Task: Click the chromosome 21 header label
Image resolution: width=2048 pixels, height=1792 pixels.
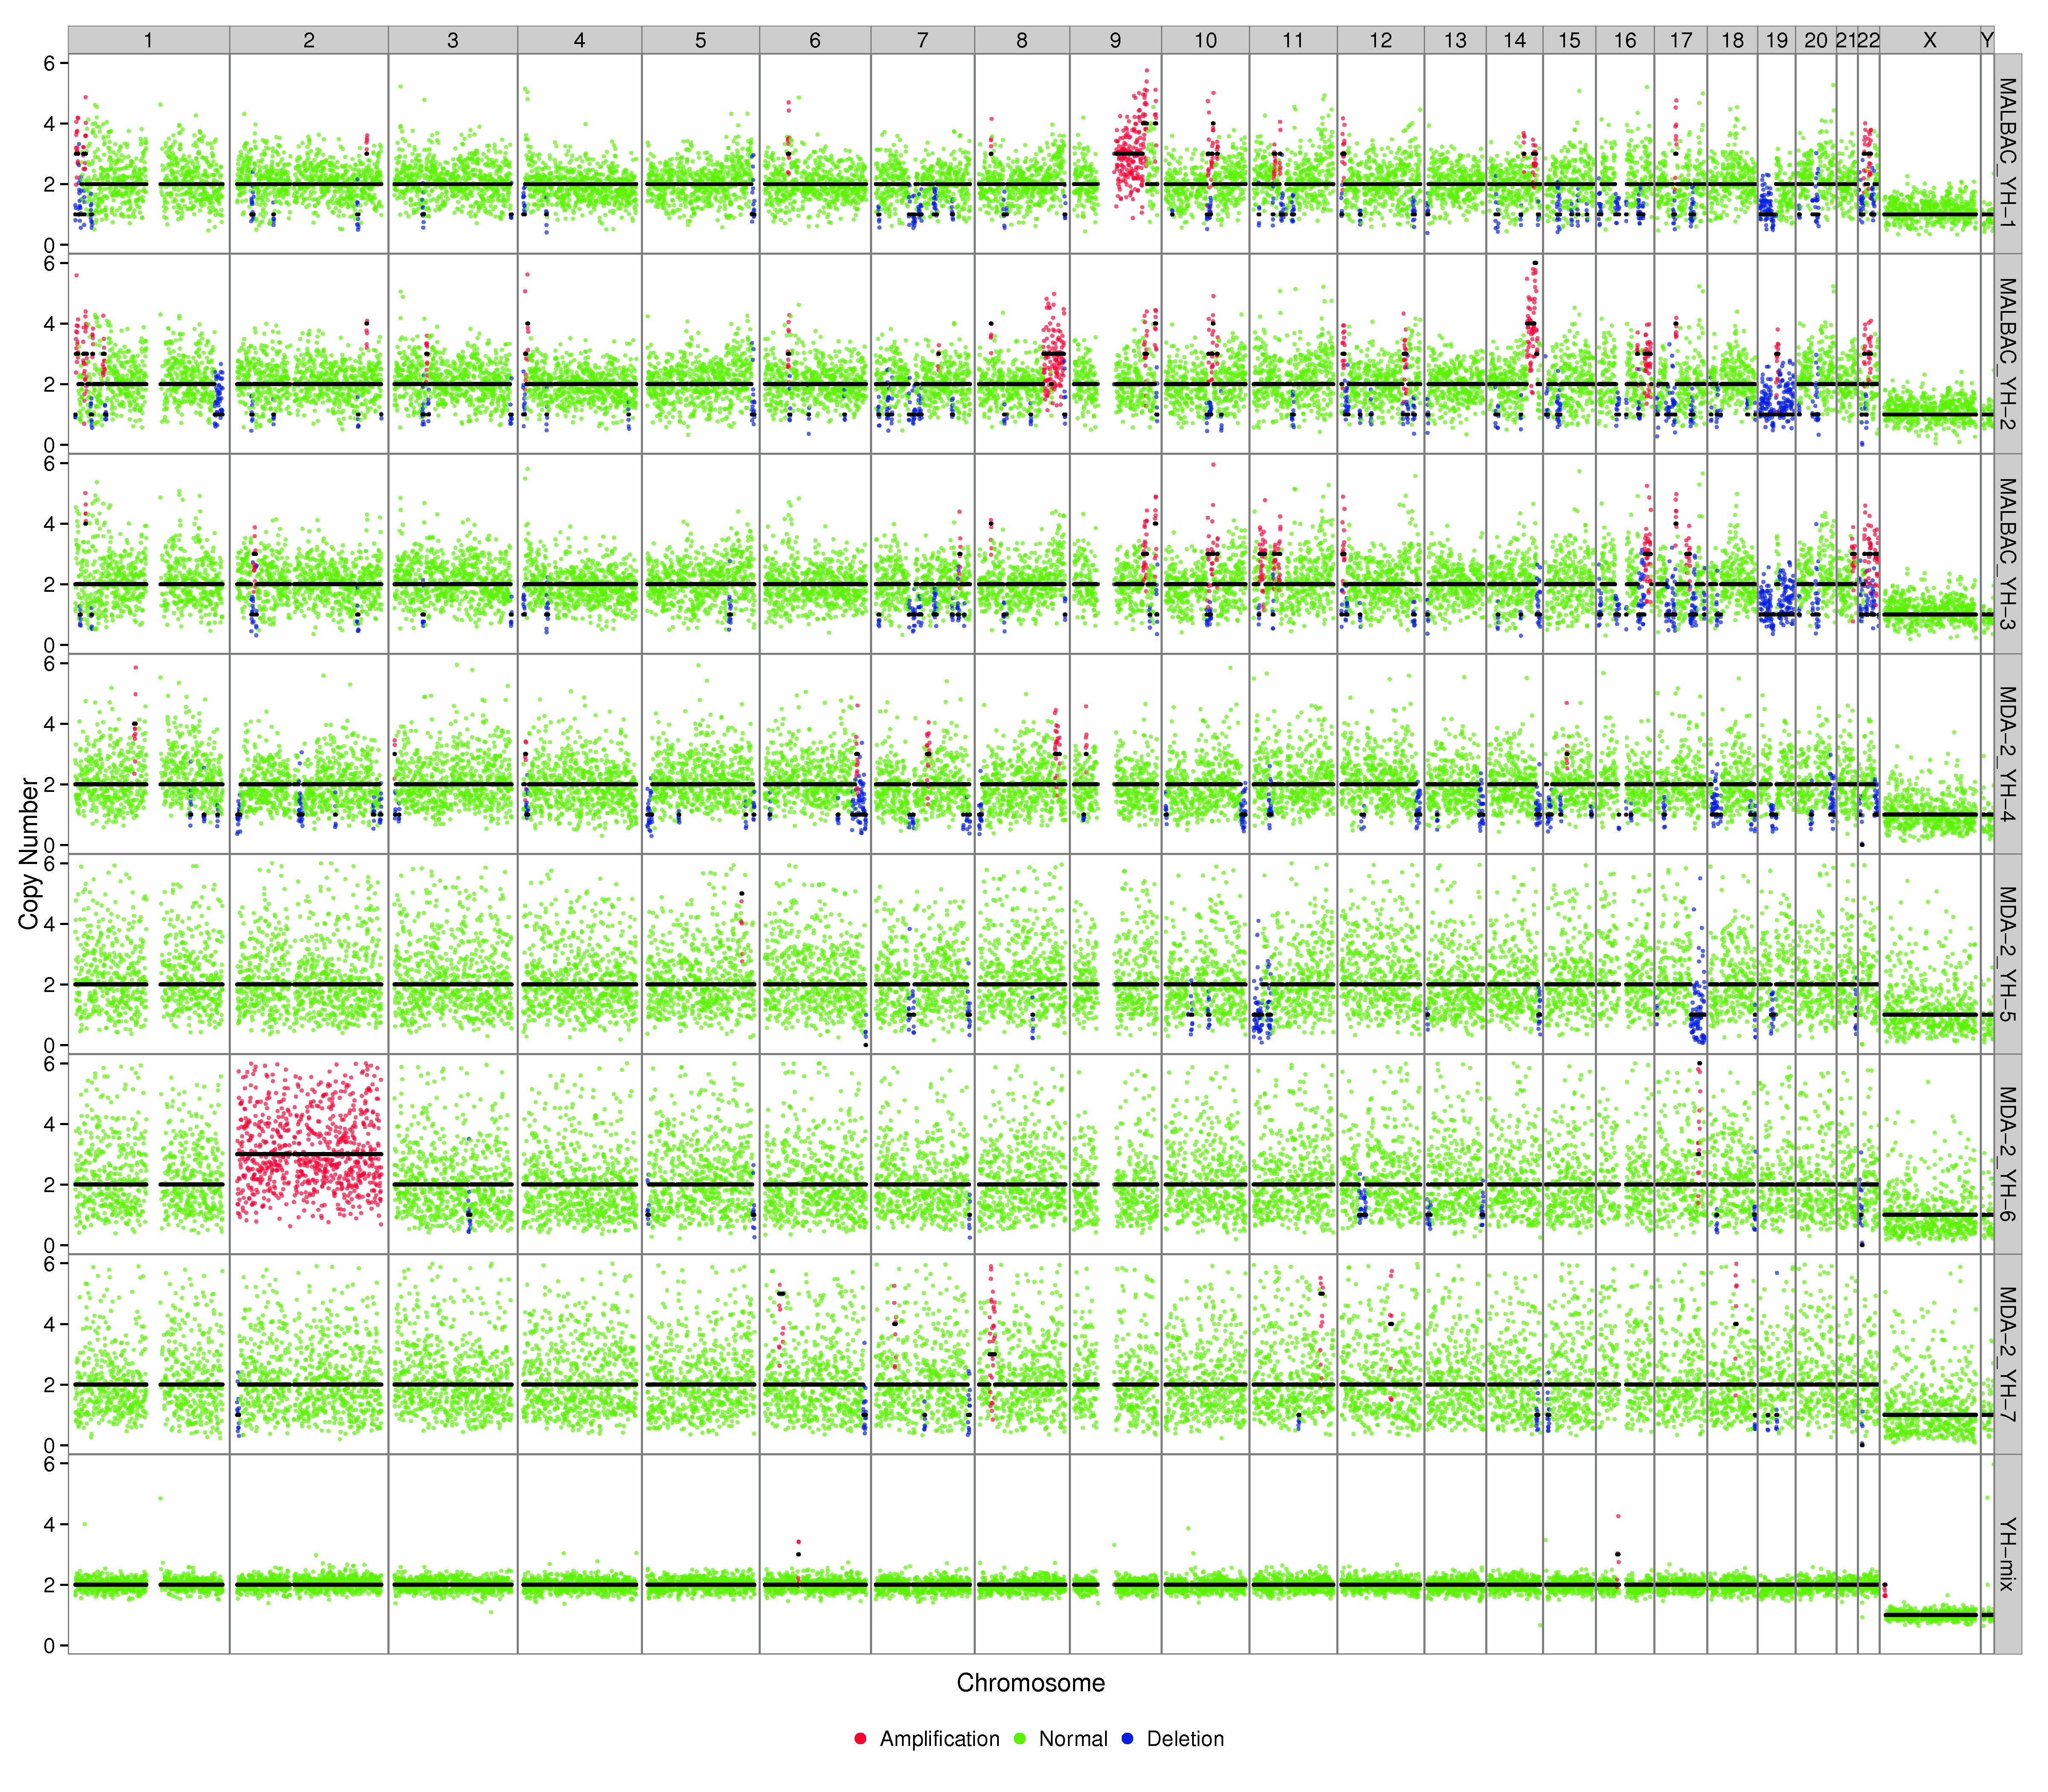Action: tap(1847, 40)
